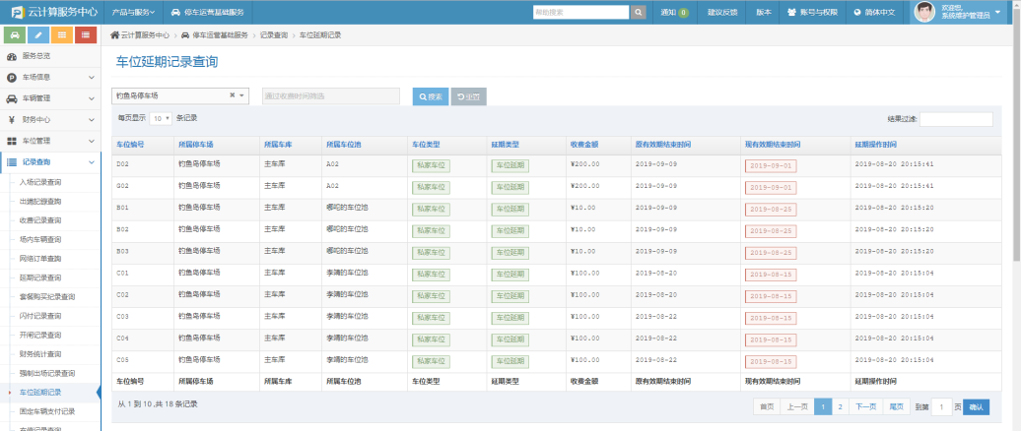Select 入场记录查询 in the sidebar
Image resolution: width=1021 pixels, height=431 pixels.
click(x=40, y=182)
